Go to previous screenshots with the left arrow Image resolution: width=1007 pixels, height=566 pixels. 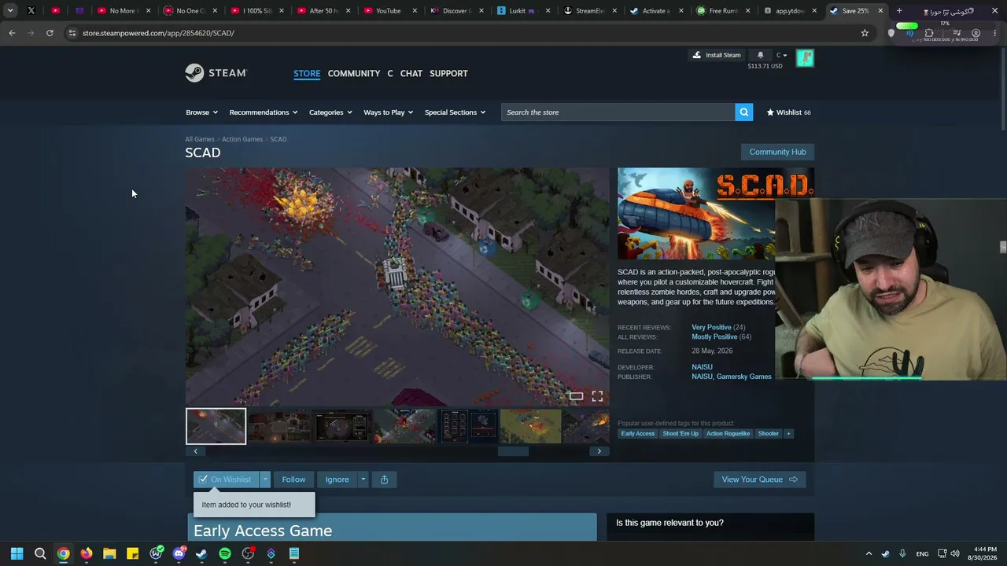pyautogui.click(x=196, y=451)
